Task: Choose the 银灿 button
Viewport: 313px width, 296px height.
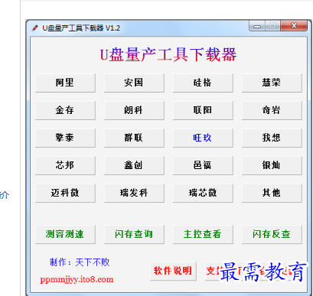Action: 272,165
